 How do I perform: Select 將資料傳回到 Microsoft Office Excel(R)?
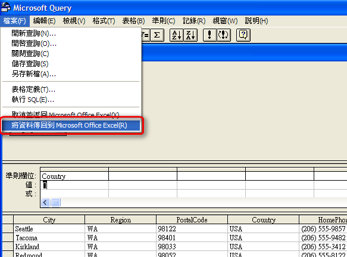coord(71,125)
